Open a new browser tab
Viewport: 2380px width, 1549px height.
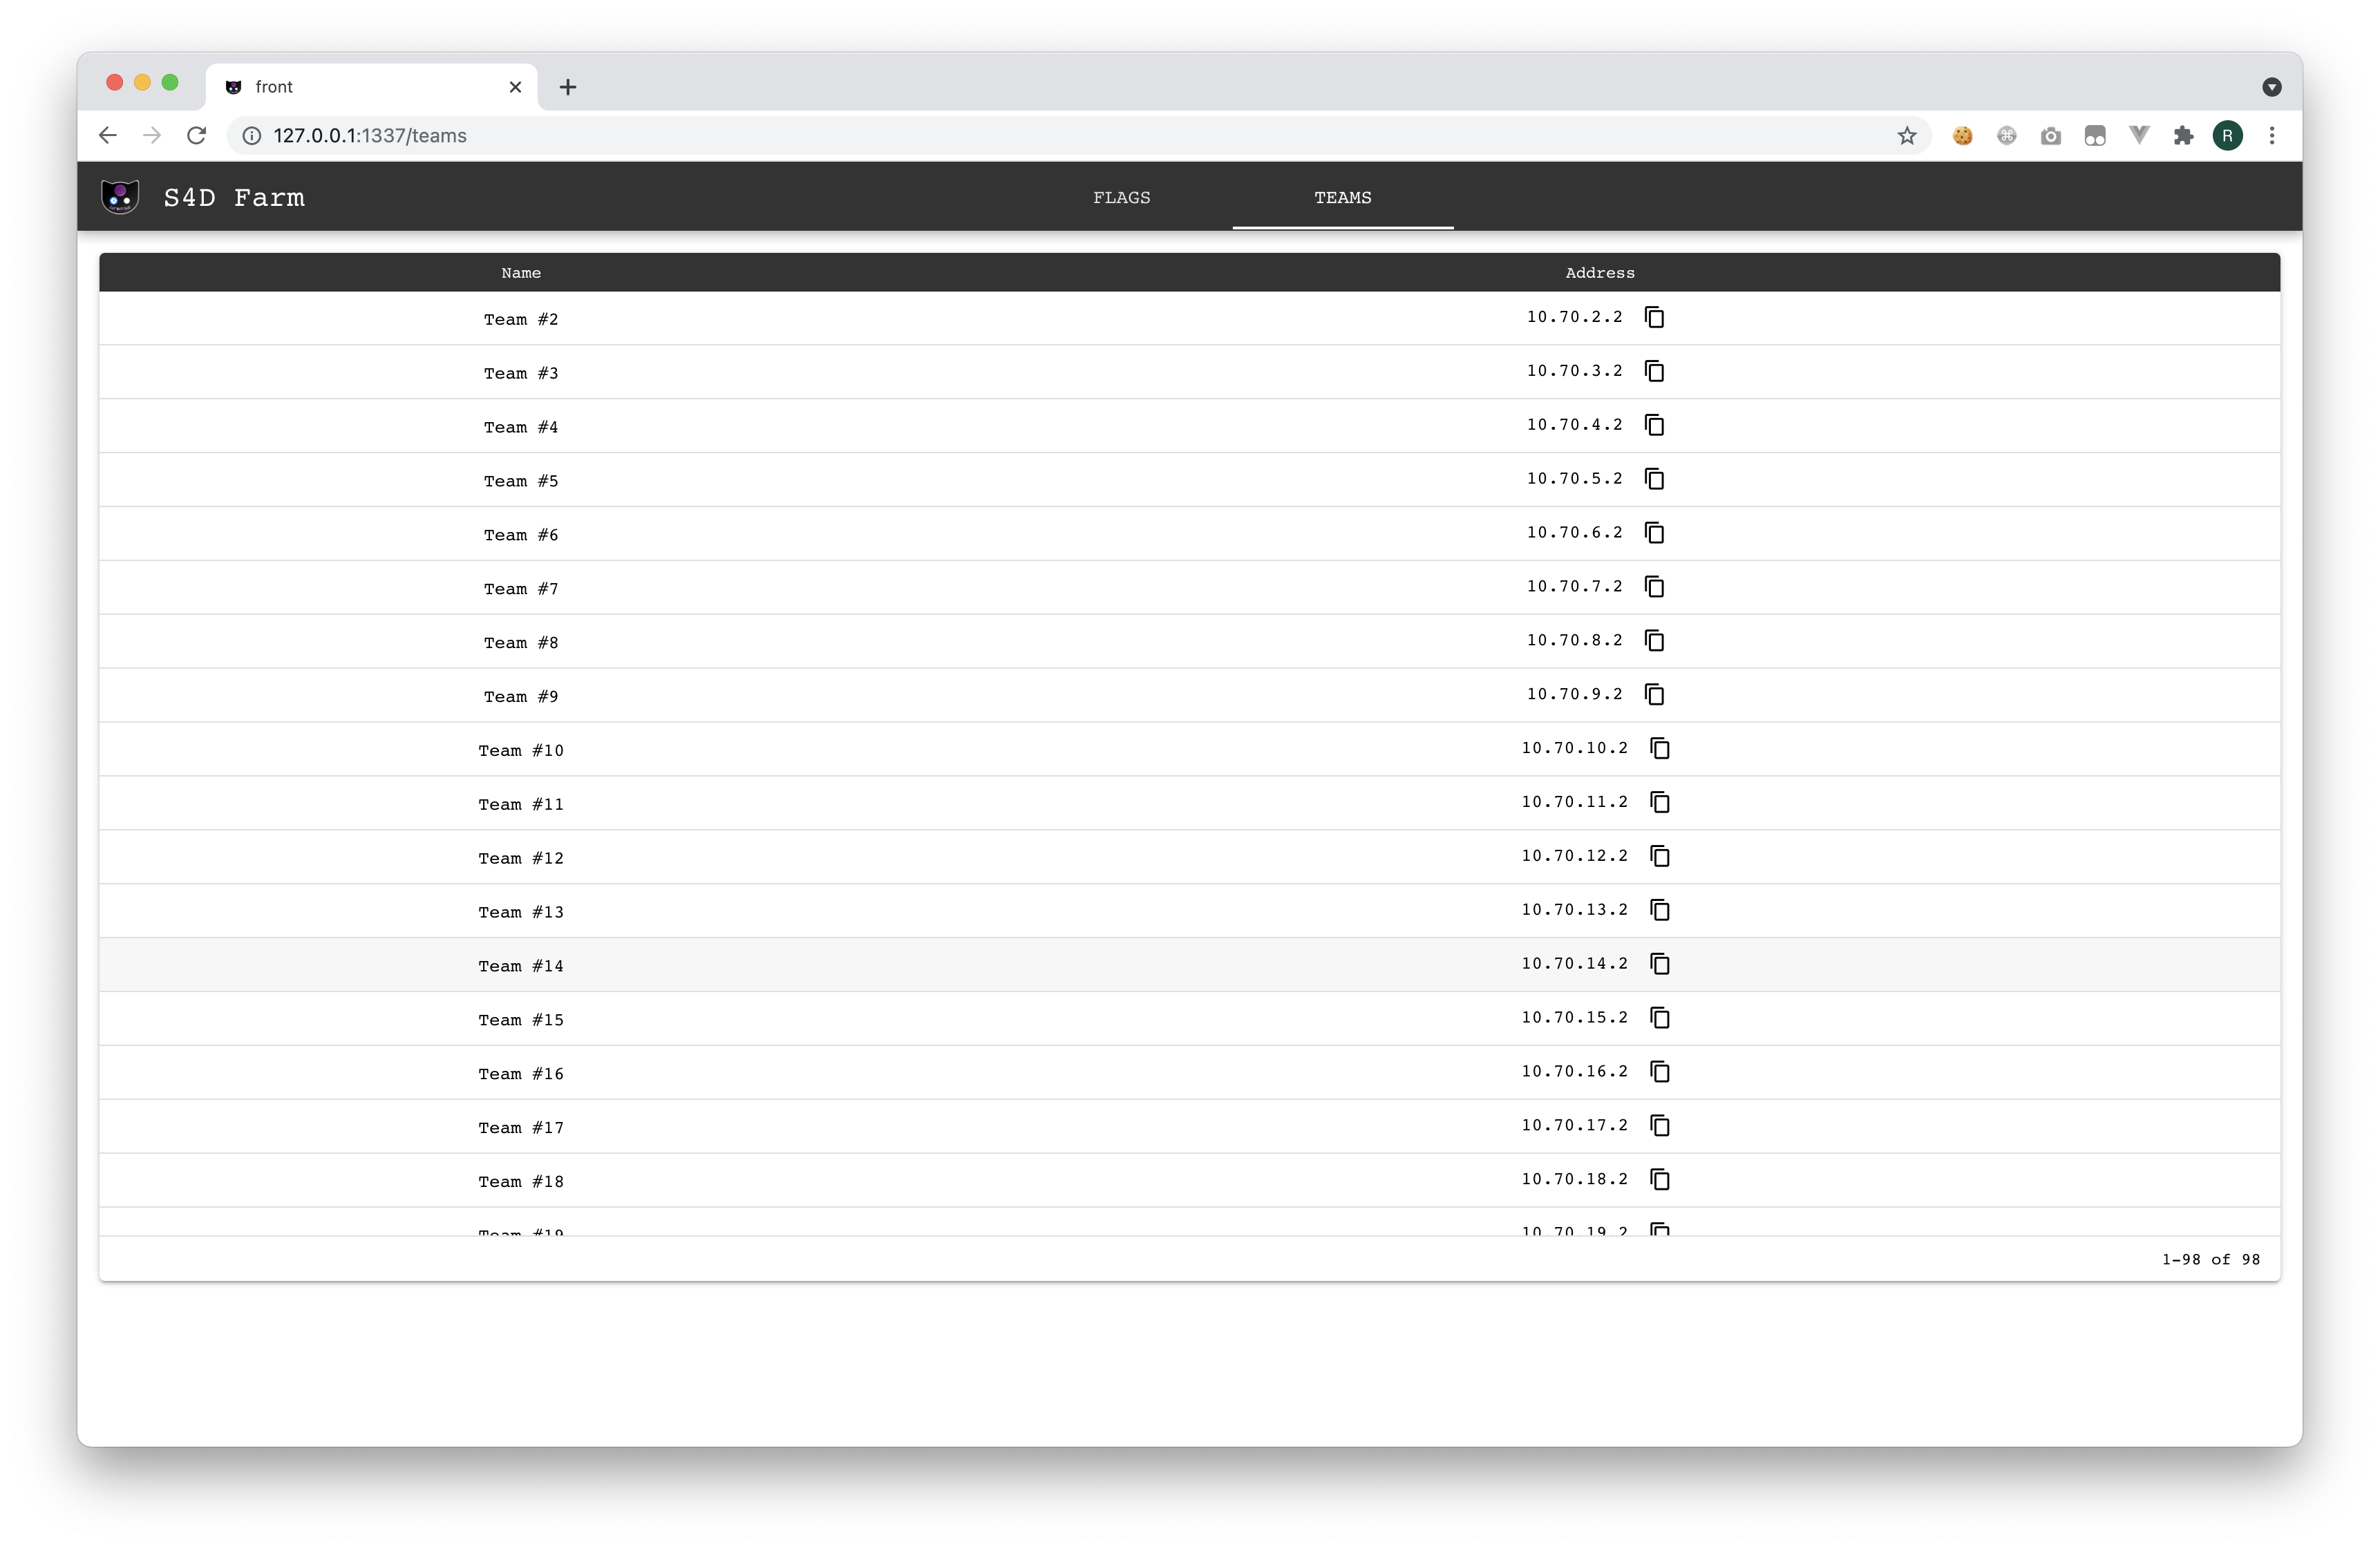[x=568, y=87]
